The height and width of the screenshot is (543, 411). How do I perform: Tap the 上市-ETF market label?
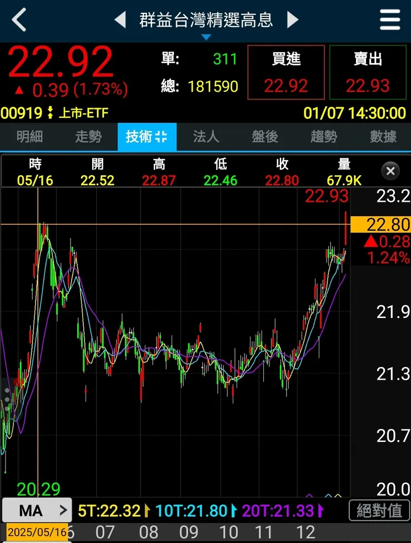click(84, 113)
